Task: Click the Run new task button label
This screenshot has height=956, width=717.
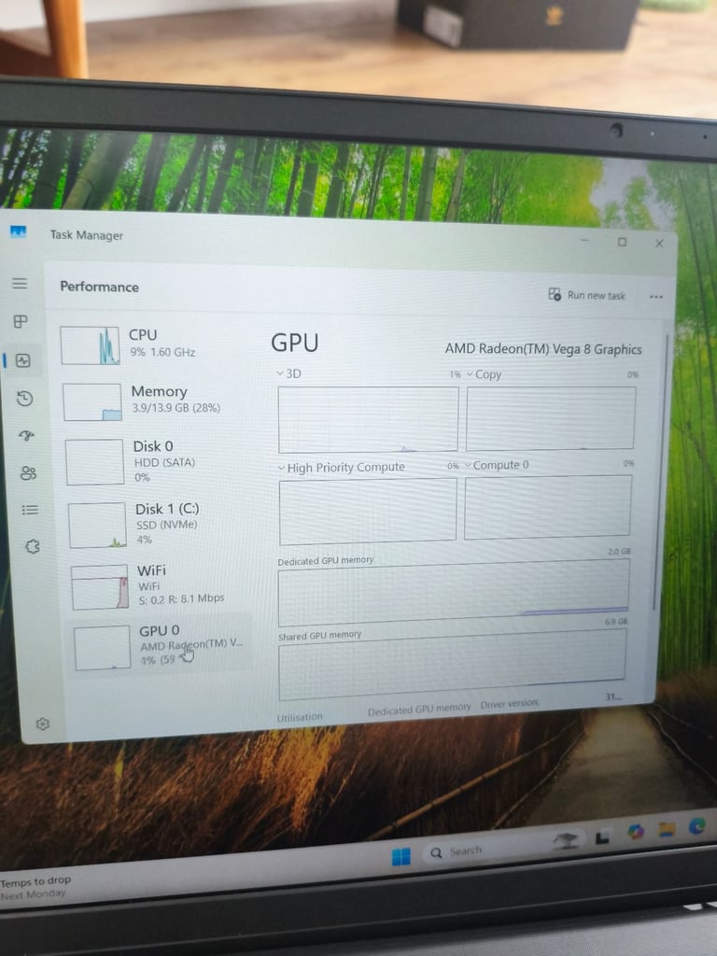Action: [x=596, y=296]
